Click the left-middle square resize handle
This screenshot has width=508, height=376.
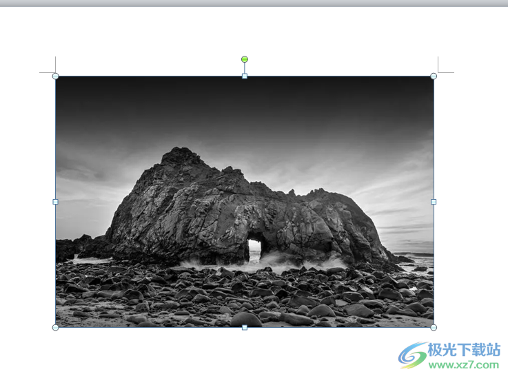[55, 202]
